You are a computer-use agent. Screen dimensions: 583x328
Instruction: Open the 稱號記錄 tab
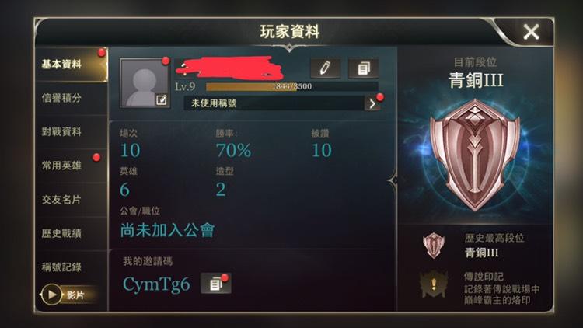(72, 267)
